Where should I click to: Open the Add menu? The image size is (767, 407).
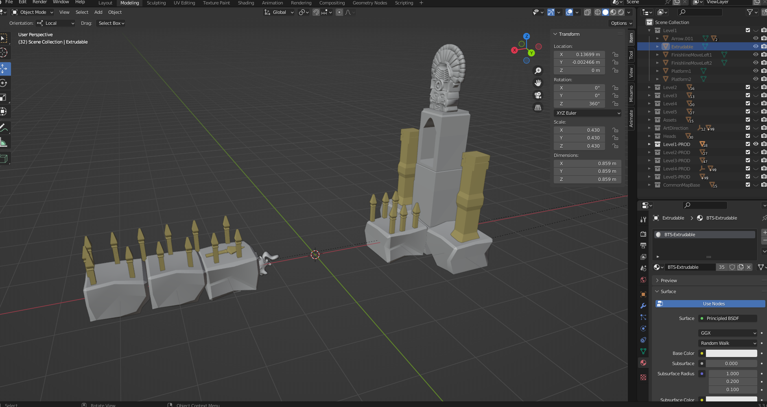point(98,12)
